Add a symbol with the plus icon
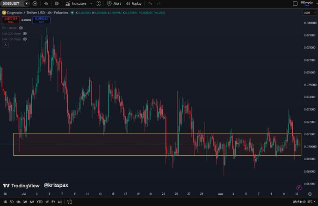Viewport: 318px width, 206px height. click(35, 3)
